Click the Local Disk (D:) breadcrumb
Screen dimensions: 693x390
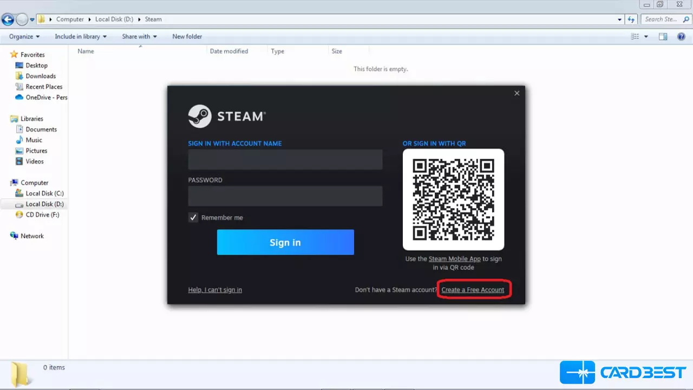(x=114, y=19)
